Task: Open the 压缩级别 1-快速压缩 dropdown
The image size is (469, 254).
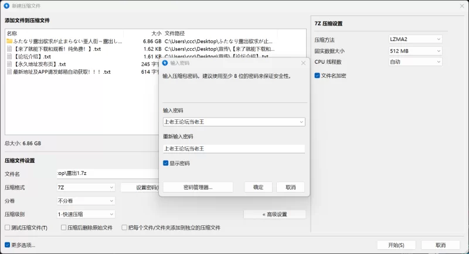Action: [86, 214]
